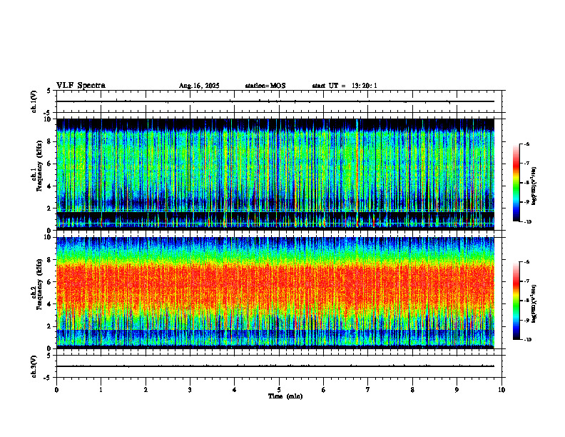
Task: Click the time axis tick label "9"
Action: (x=457, y=390)
